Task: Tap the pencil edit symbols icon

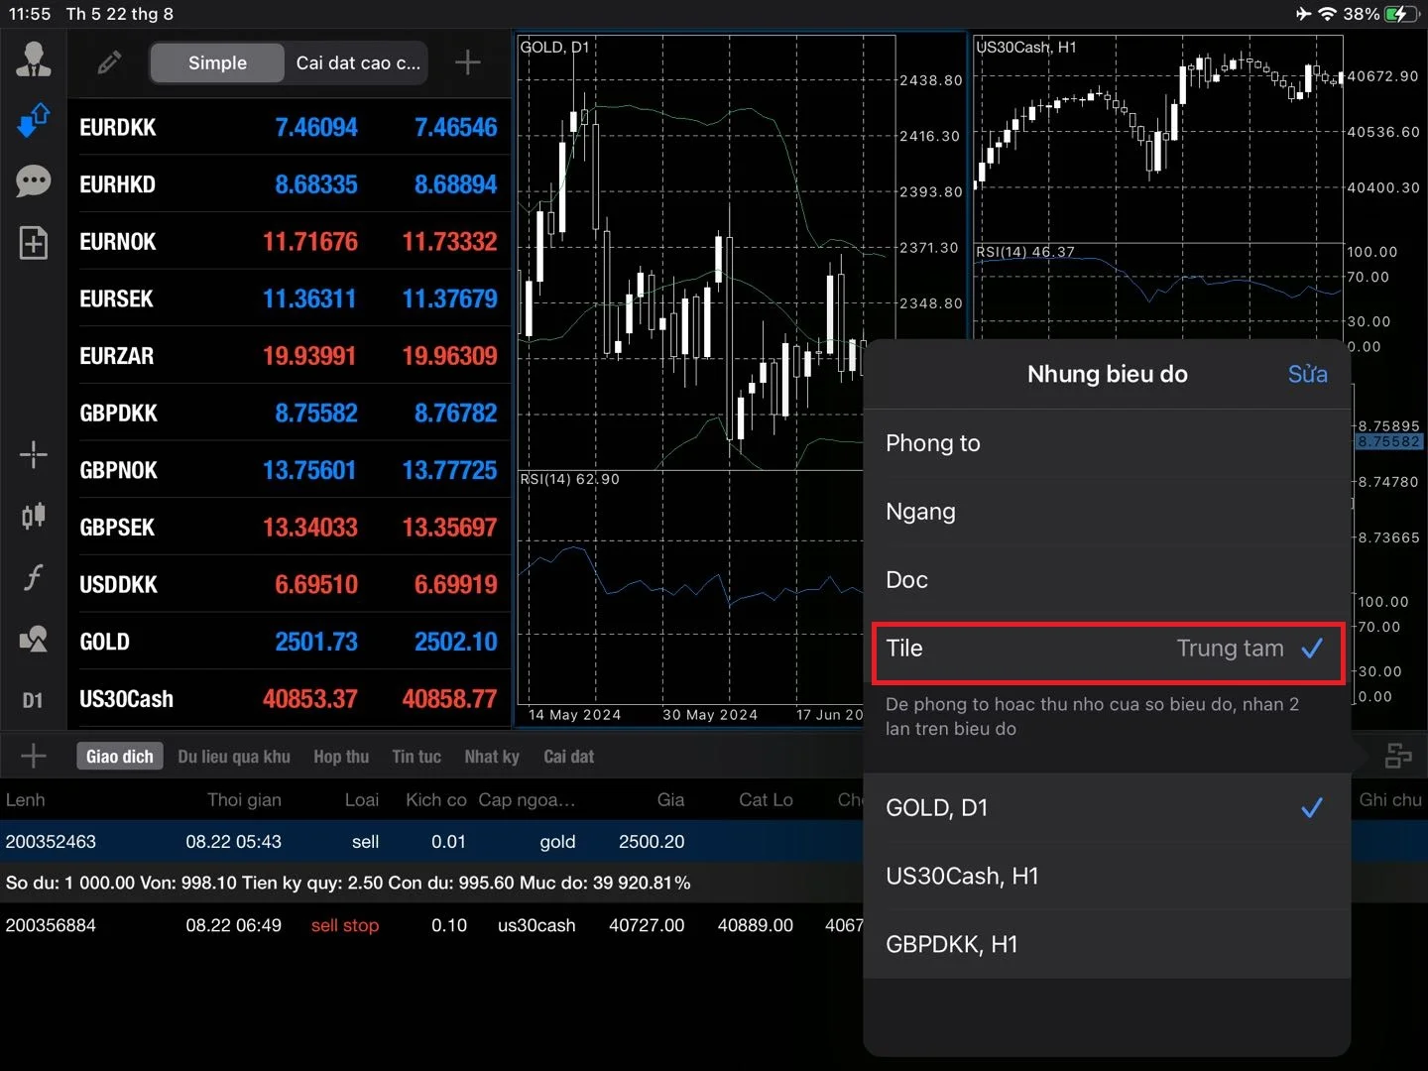Action: click(109, 62)
